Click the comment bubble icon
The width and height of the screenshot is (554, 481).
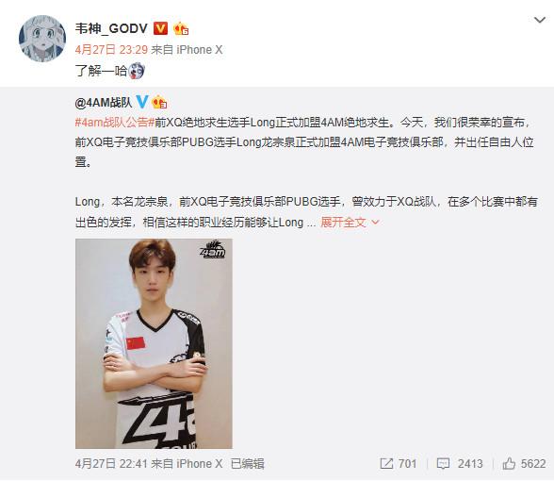tap(443, 464)
